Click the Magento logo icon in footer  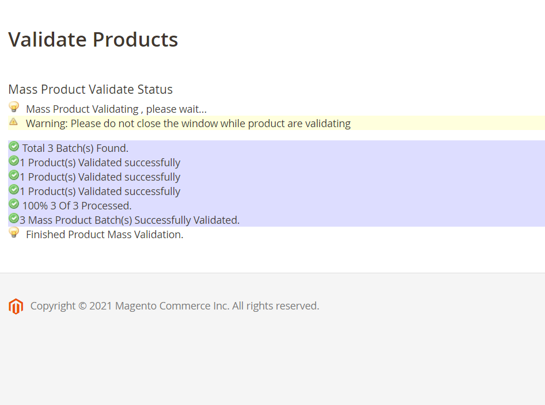coord(16,307)
